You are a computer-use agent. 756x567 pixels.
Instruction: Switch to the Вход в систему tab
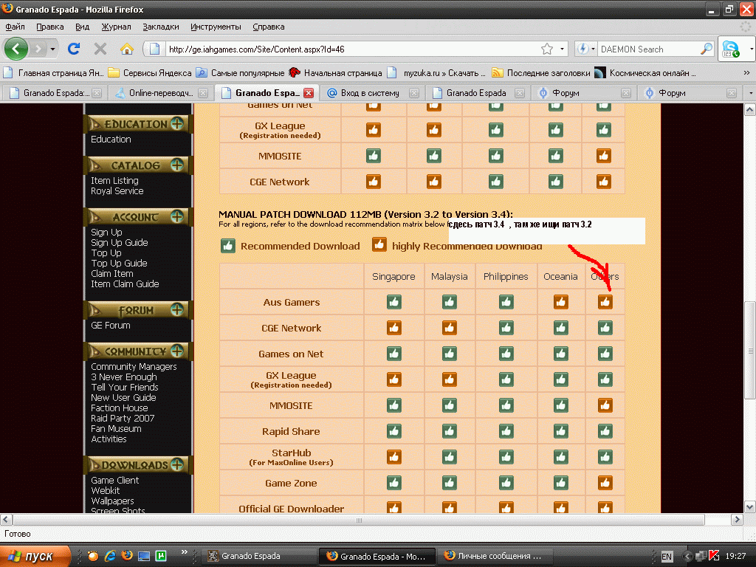click(x=370, y=93)
